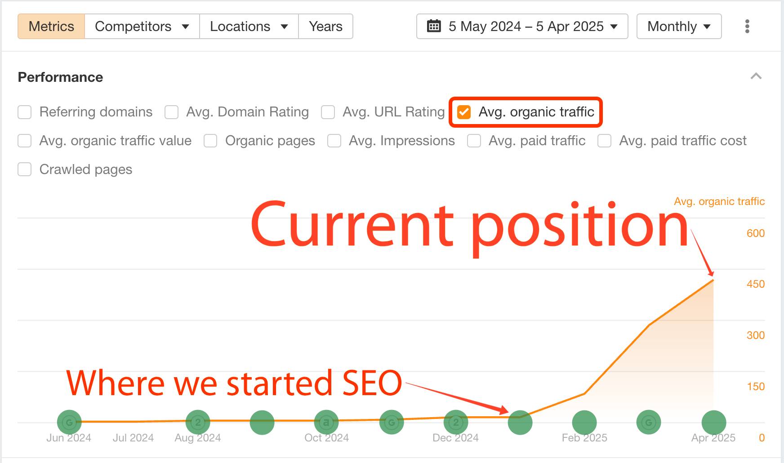Click the Google update marker at Jun 2024

click(x=69, y=422)
